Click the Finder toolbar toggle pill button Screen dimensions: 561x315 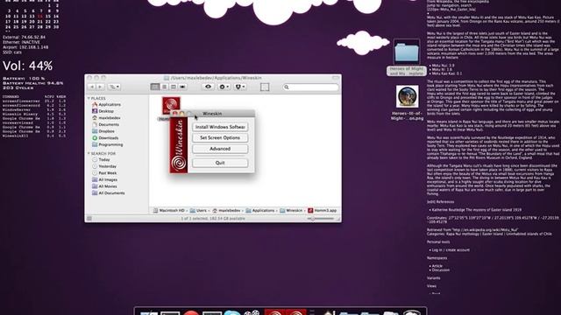tap(336, 78)
